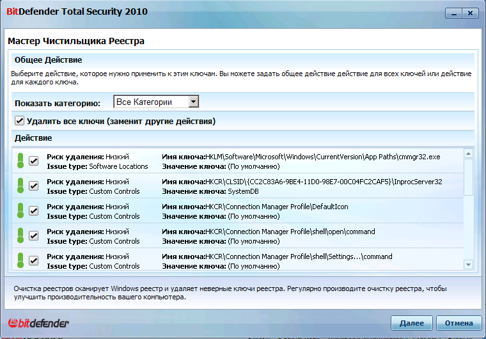Click the green risk indicator for shell\open\command row
Screen dimensions: 486x339
[20, 235]
